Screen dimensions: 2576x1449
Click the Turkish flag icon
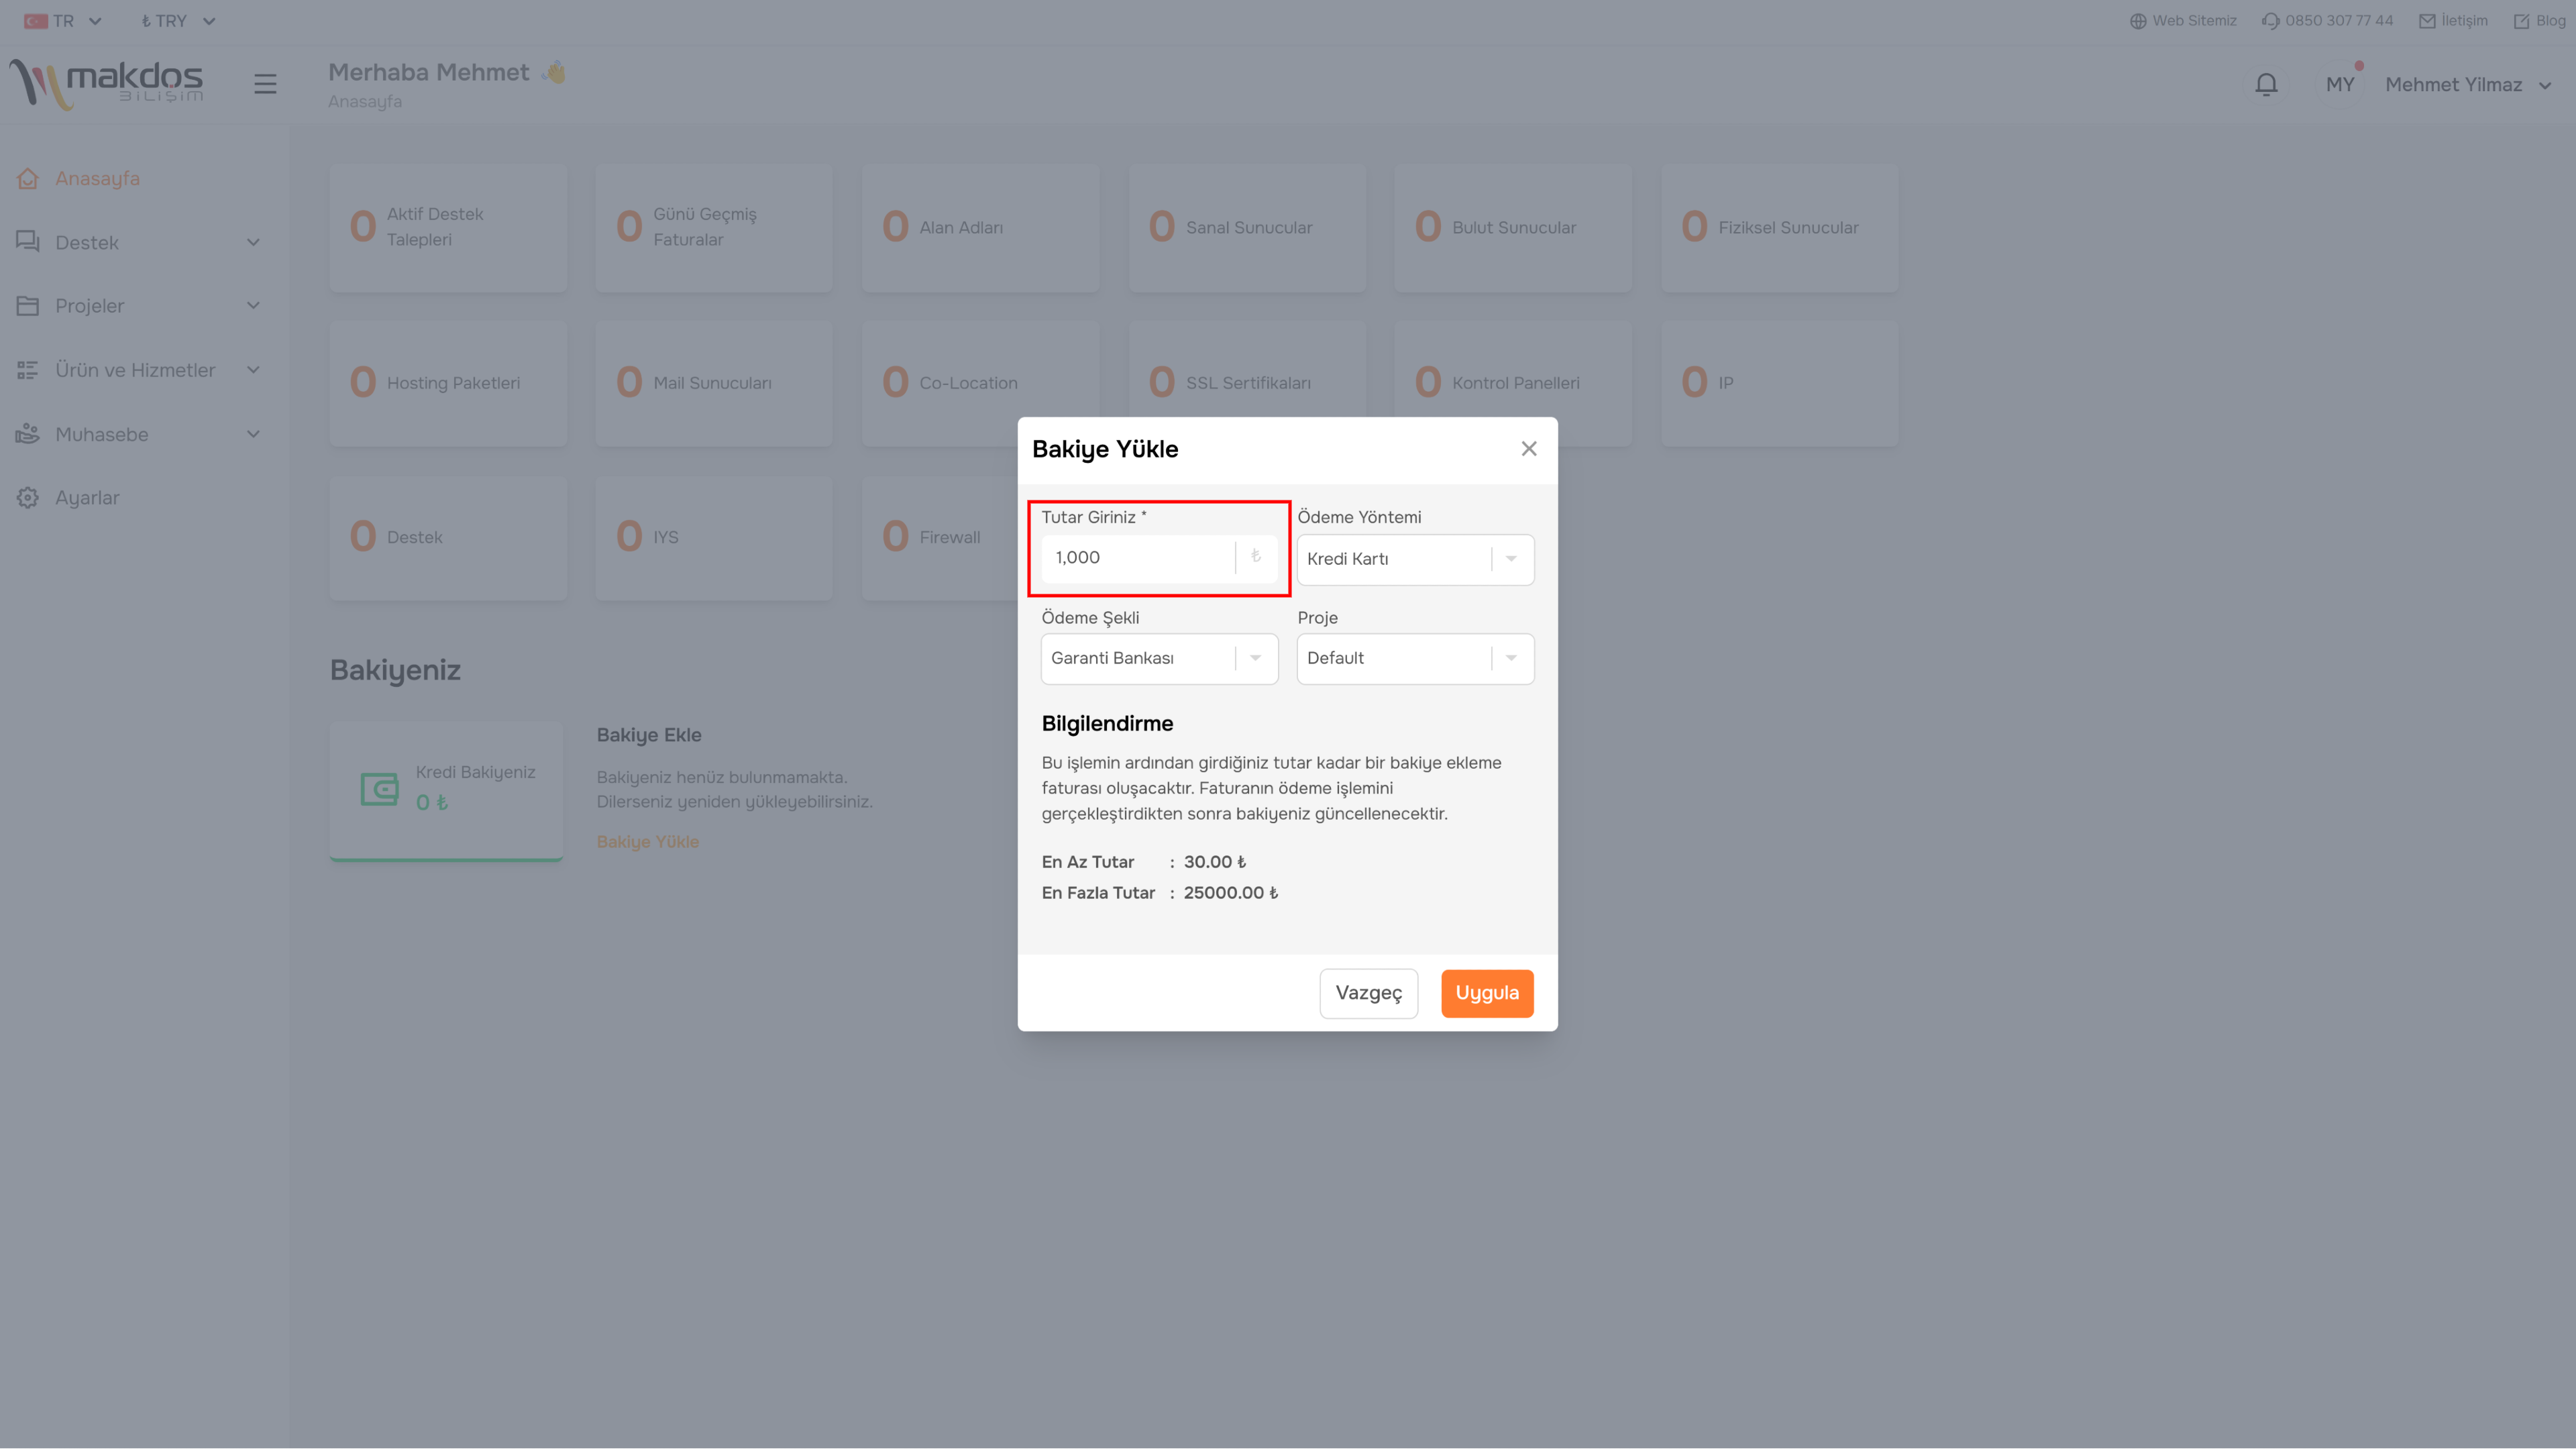(x=36, y=21)
